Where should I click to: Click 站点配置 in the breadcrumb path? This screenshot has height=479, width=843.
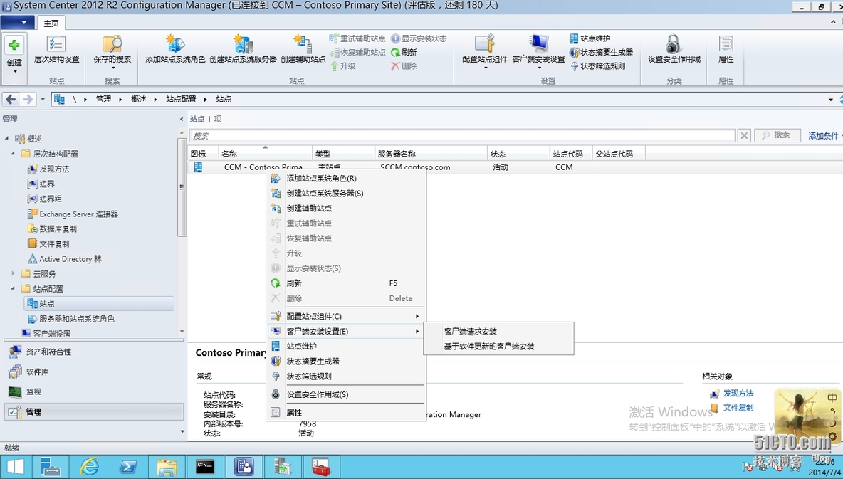click(x=181, y=100)
